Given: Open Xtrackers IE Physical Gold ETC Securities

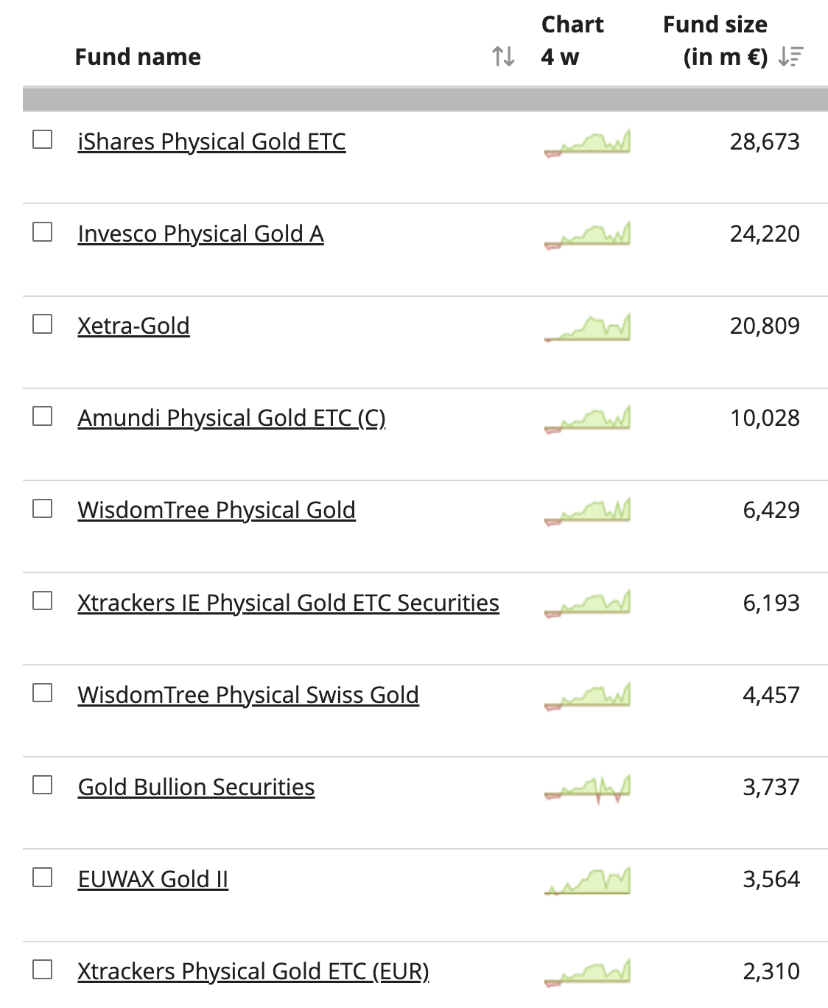Looking at the screenshot, I should tap(288, 603).
